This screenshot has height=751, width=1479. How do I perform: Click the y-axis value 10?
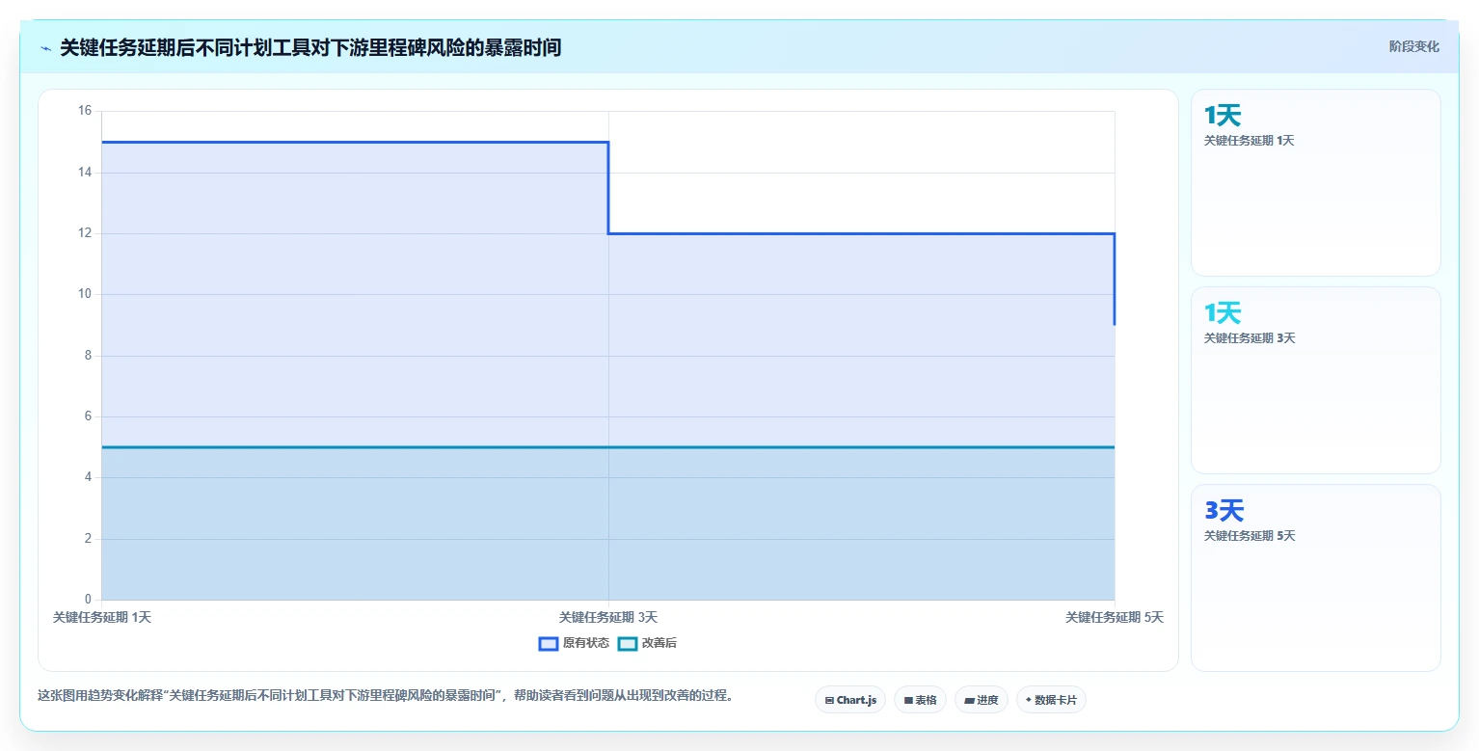(x=85, y=294)
